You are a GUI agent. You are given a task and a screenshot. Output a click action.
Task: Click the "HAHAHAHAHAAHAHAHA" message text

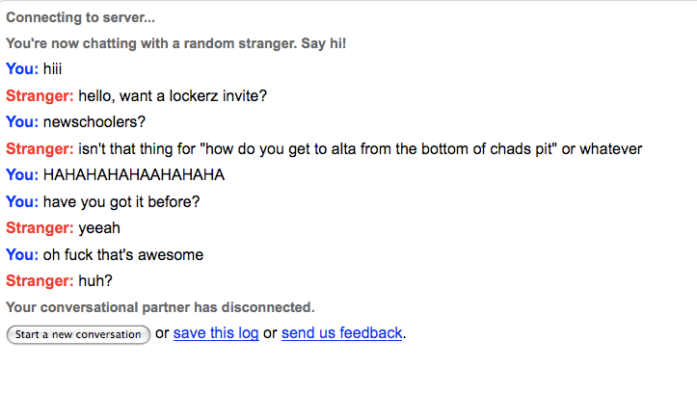click(134, 175)
